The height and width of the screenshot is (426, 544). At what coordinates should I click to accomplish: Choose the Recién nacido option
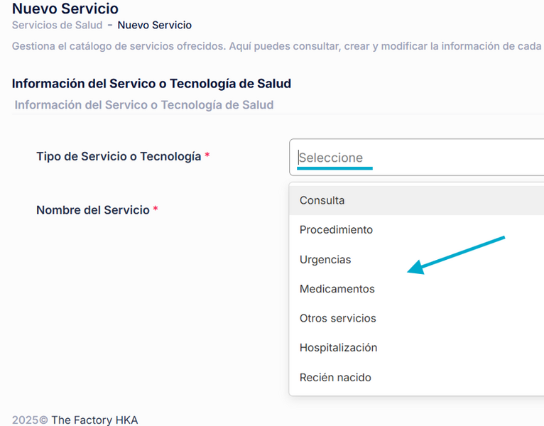click(x=335, y=378)
